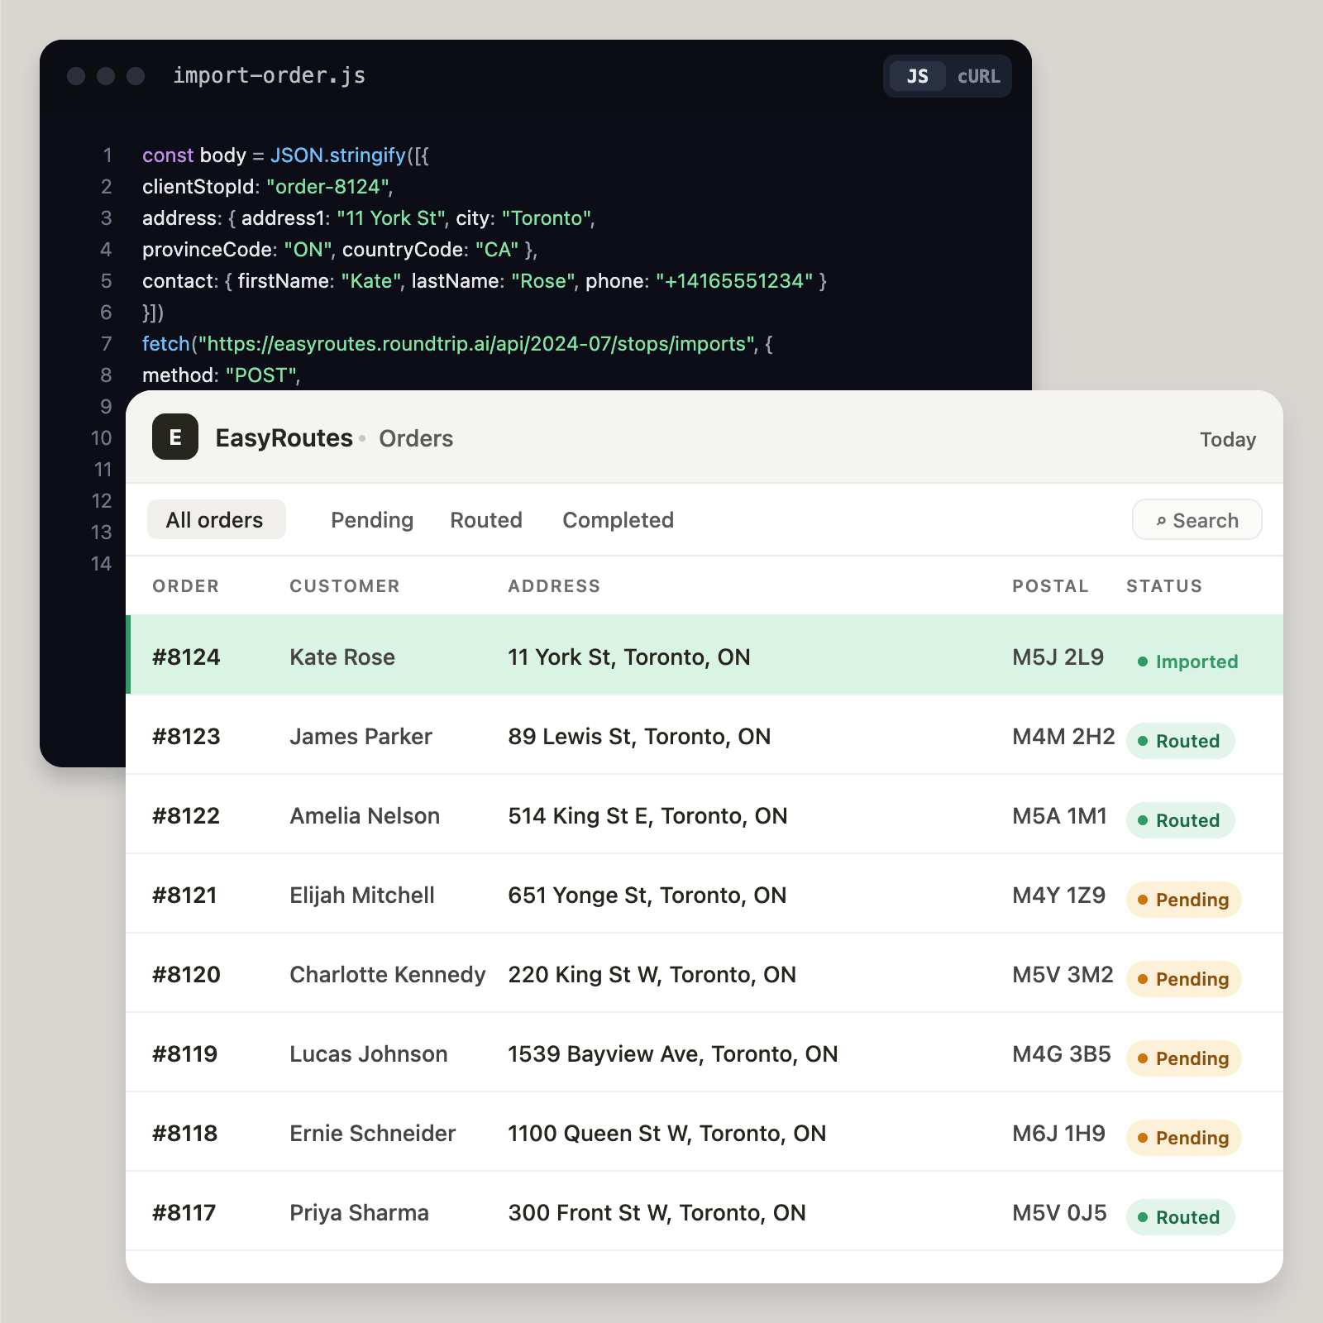Click the ORDER column header
The width and height of the screenshot is (1323, 1323).
186,585
